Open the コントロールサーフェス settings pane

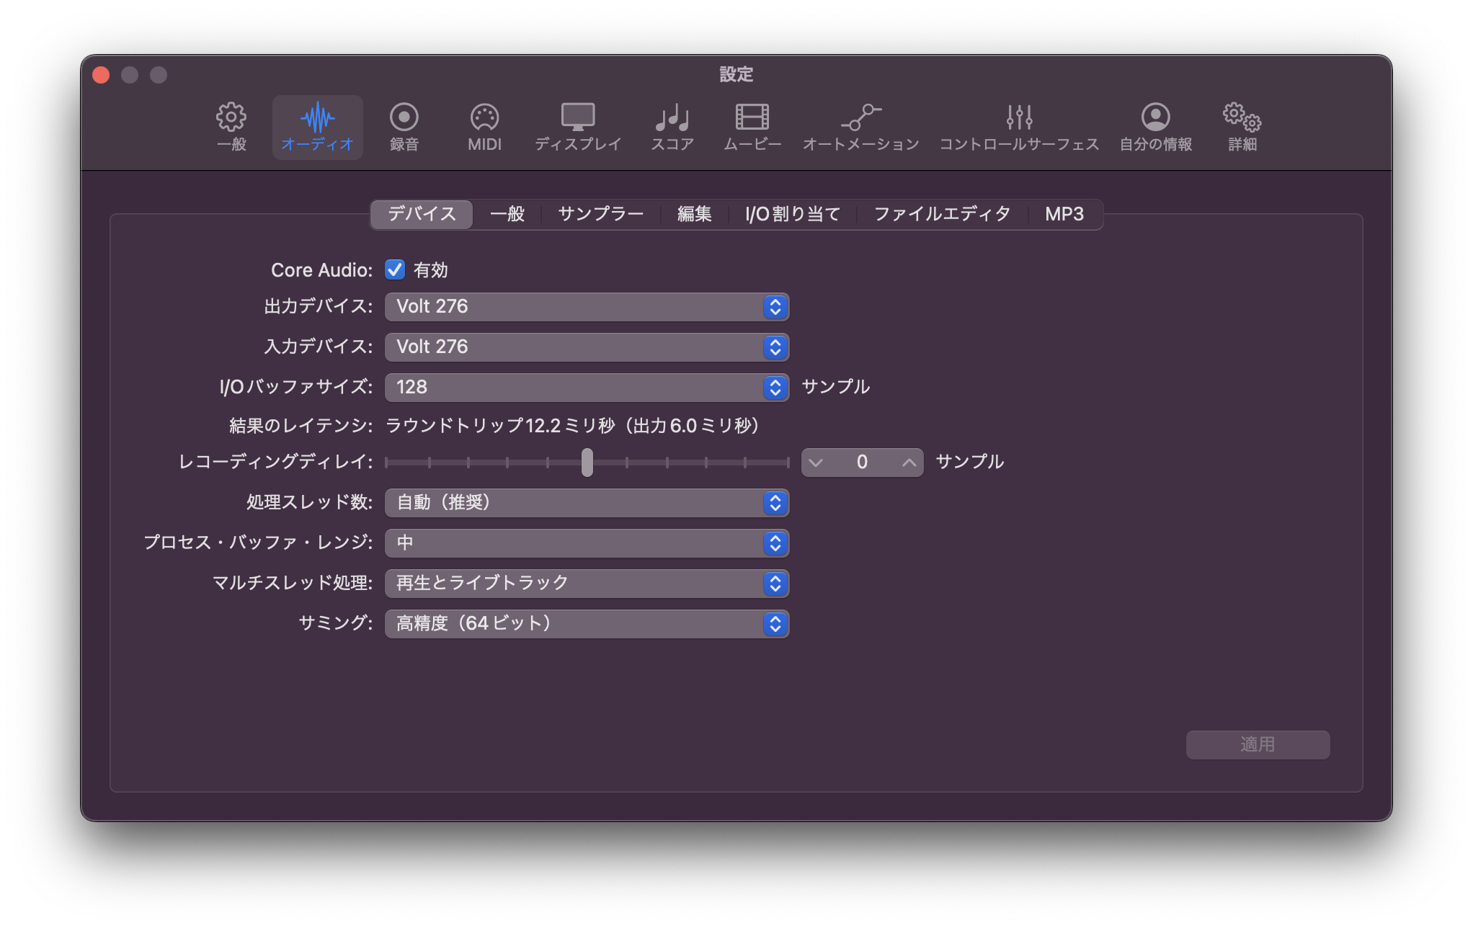pos(1019,126)
